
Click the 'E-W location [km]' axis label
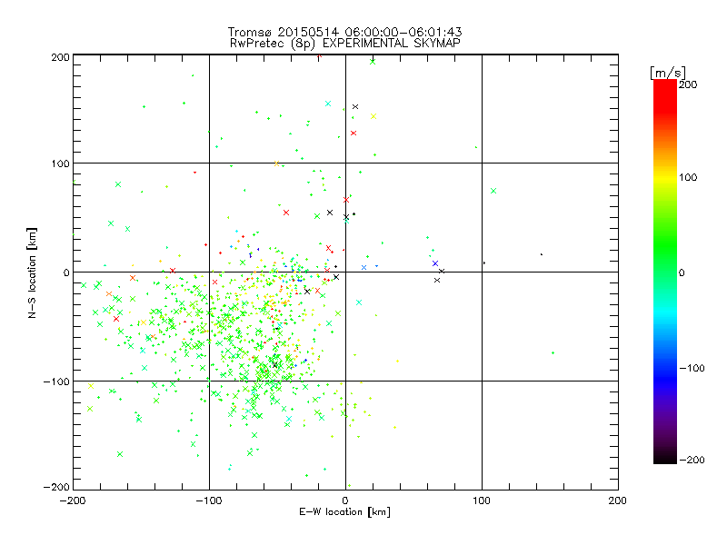pos(344,512)
